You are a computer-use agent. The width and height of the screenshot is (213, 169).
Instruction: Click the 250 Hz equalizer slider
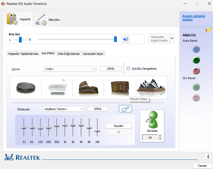click(49, 127)
